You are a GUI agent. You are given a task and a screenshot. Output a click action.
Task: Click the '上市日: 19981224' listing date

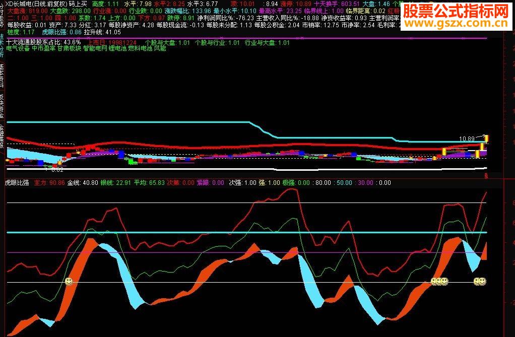(112, 43)
